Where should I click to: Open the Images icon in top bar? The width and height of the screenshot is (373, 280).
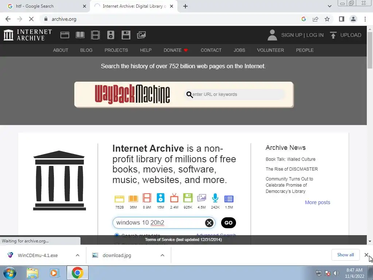click(141, 35)
